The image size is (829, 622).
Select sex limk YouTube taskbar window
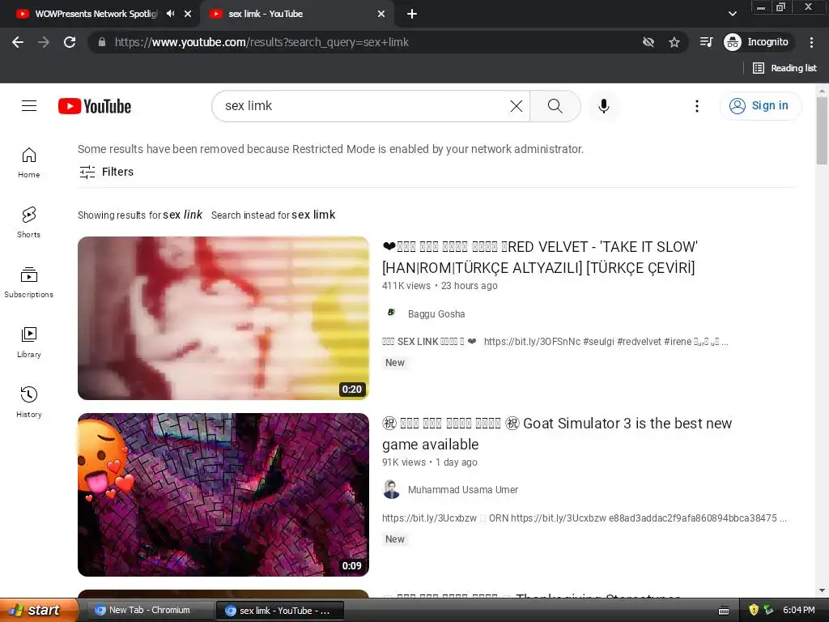(x=280, y=611)
